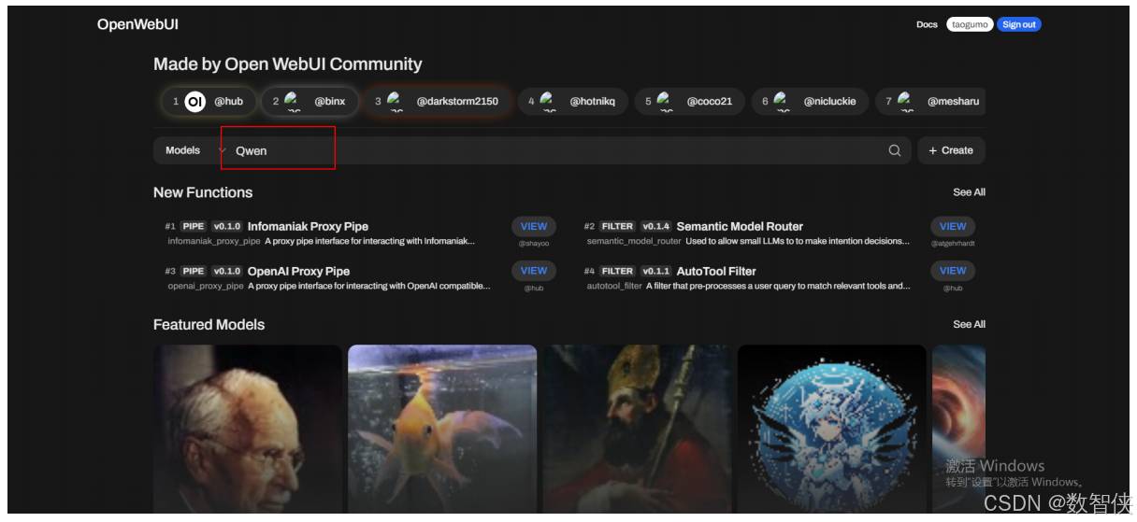The width and height of the screenshot is (1137, 522).
Task: View the OpenAI Proxy Pipe function
Action: (x=533, y=271)
